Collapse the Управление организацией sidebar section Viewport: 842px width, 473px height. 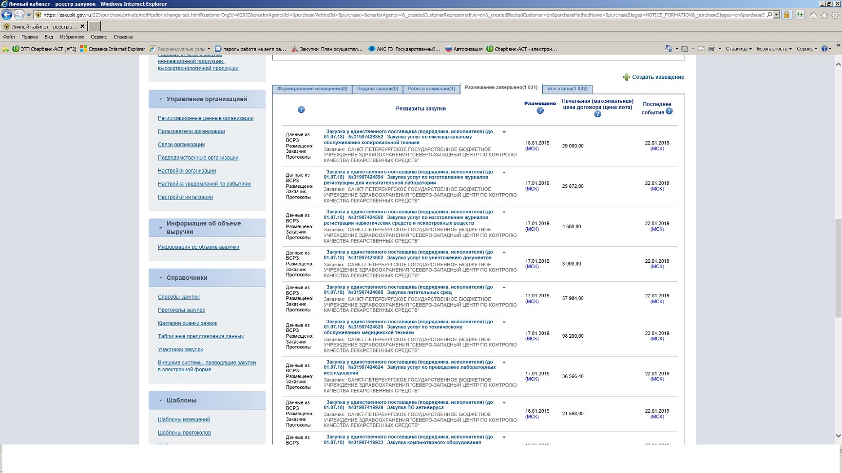click(x=160, y=99)
